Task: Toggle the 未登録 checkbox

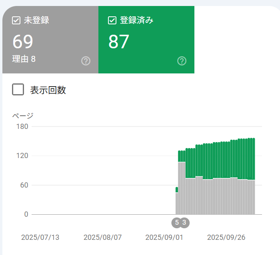Action: (16, 20)
